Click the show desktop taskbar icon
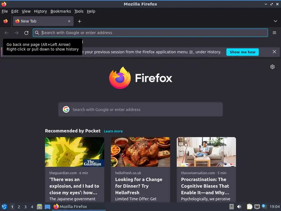 click(x=47, y=207)
